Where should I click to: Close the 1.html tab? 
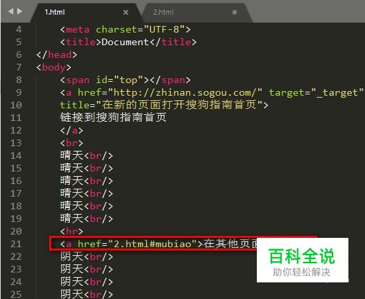[x=125, y=13]
